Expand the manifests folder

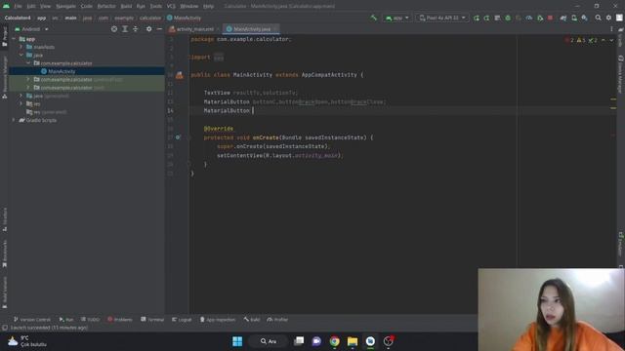click(21, 47)
